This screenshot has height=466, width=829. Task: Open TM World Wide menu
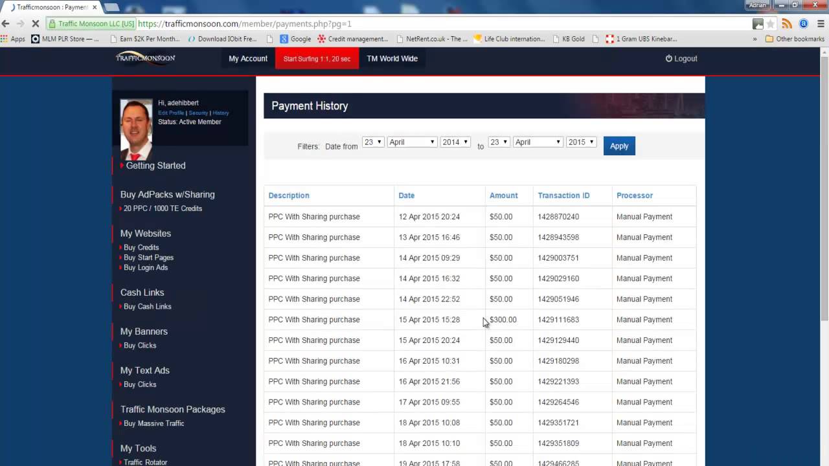(x=392, y=58)
